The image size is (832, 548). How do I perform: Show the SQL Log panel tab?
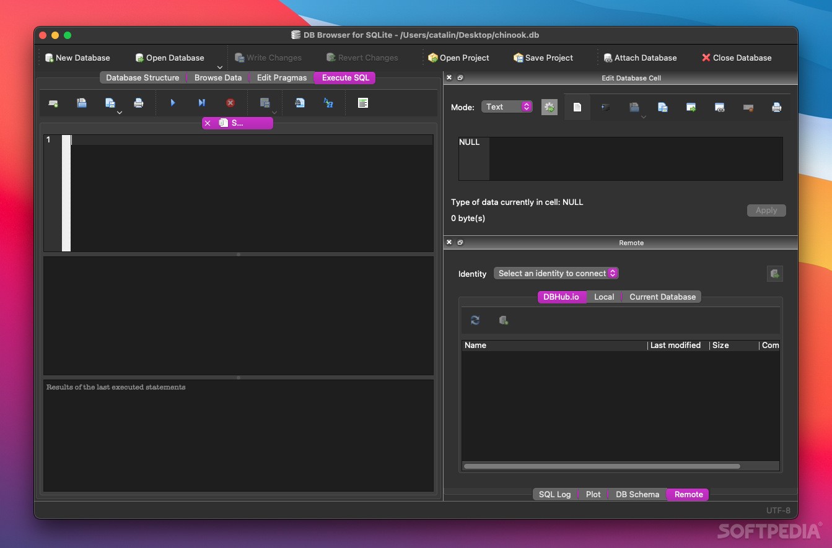tap(554, 494)
